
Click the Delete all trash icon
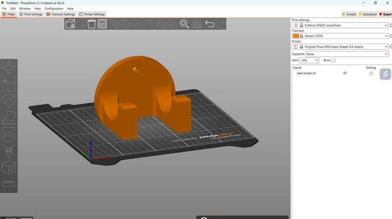(x=91, y=24)
